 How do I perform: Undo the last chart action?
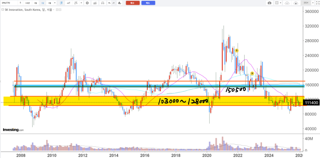tap(109, 3)
